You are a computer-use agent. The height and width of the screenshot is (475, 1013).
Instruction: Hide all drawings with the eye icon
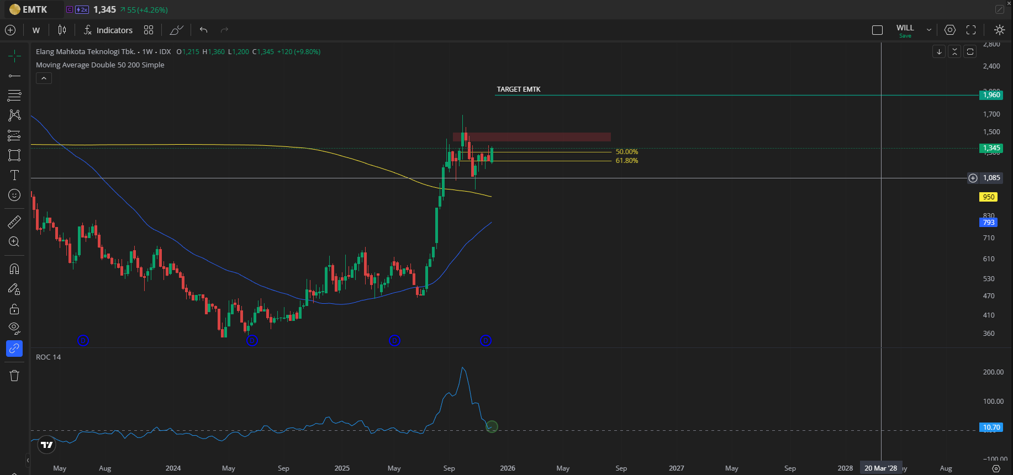pyautogui.click(x=14, y=329)
